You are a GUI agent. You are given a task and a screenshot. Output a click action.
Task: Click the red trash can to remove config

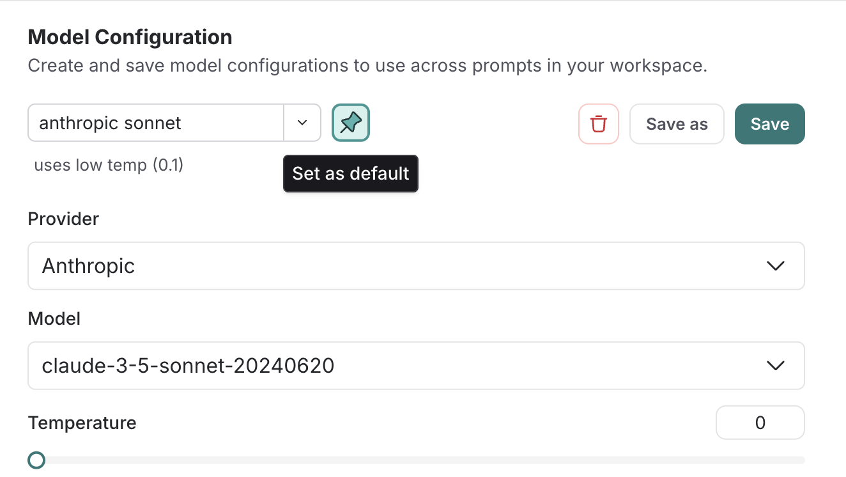click(x=599, y=123)
